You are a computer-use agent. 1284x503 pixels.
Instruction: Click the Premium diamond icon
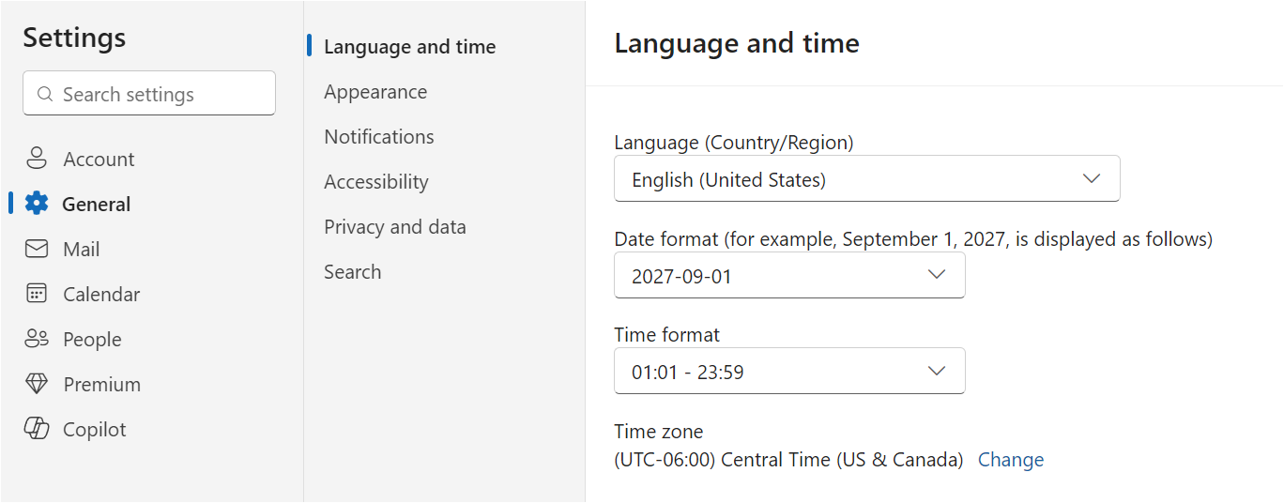click(x=37, y=384)
